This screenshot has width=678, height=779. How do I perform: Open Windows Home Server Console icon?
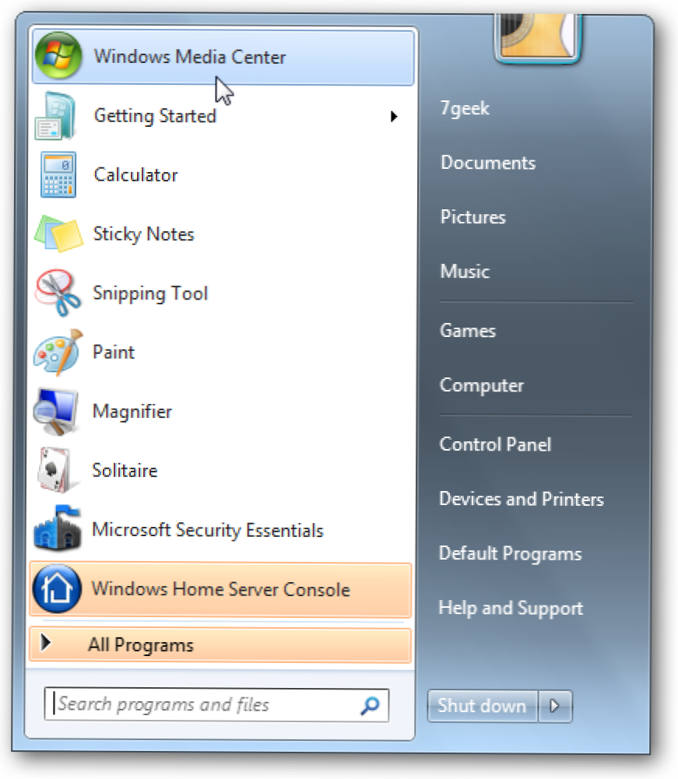57,588
